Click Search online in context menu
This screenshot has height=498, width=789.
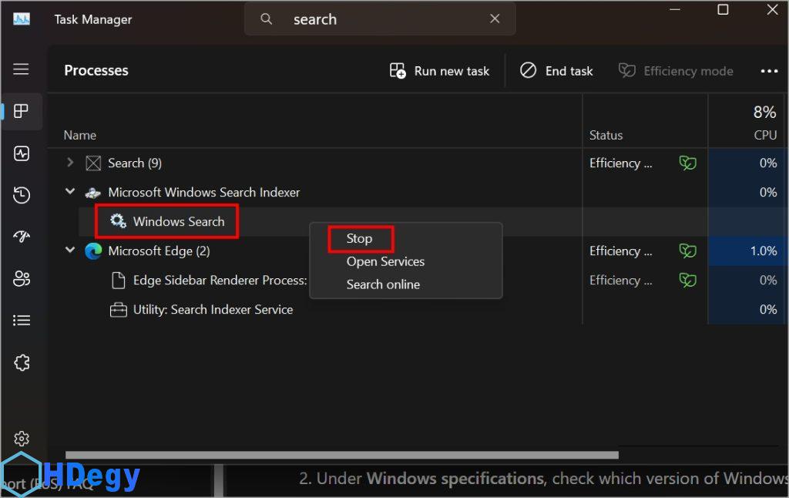coord(383,284)
